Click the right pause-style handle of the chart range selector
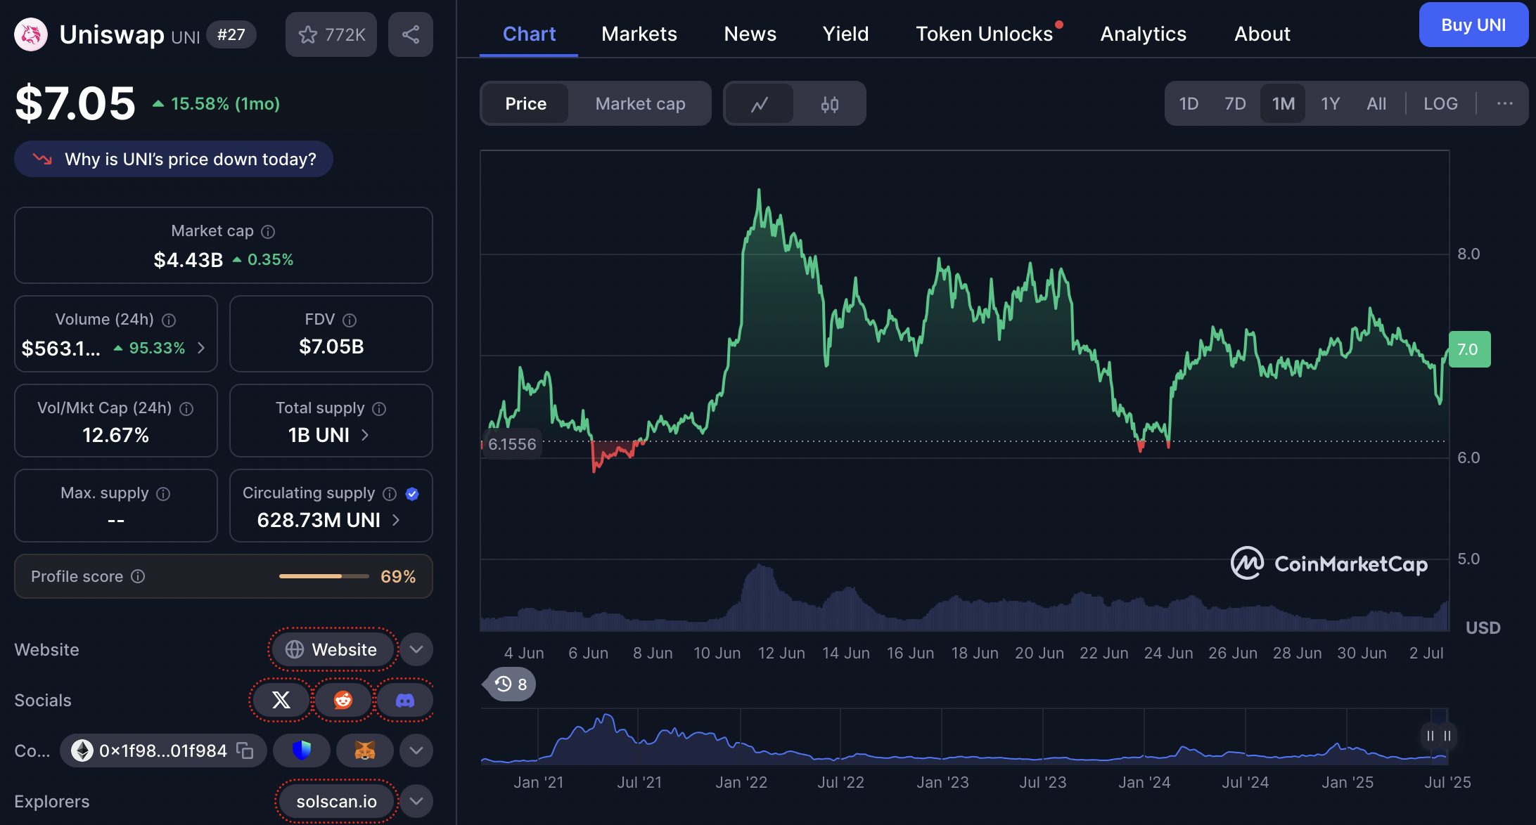 tap(1447, 736)
